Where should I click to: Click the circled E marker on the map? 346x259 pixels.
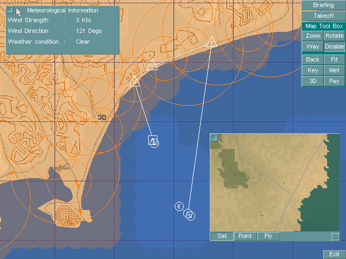pyautogui.click(x=179, y=206)
